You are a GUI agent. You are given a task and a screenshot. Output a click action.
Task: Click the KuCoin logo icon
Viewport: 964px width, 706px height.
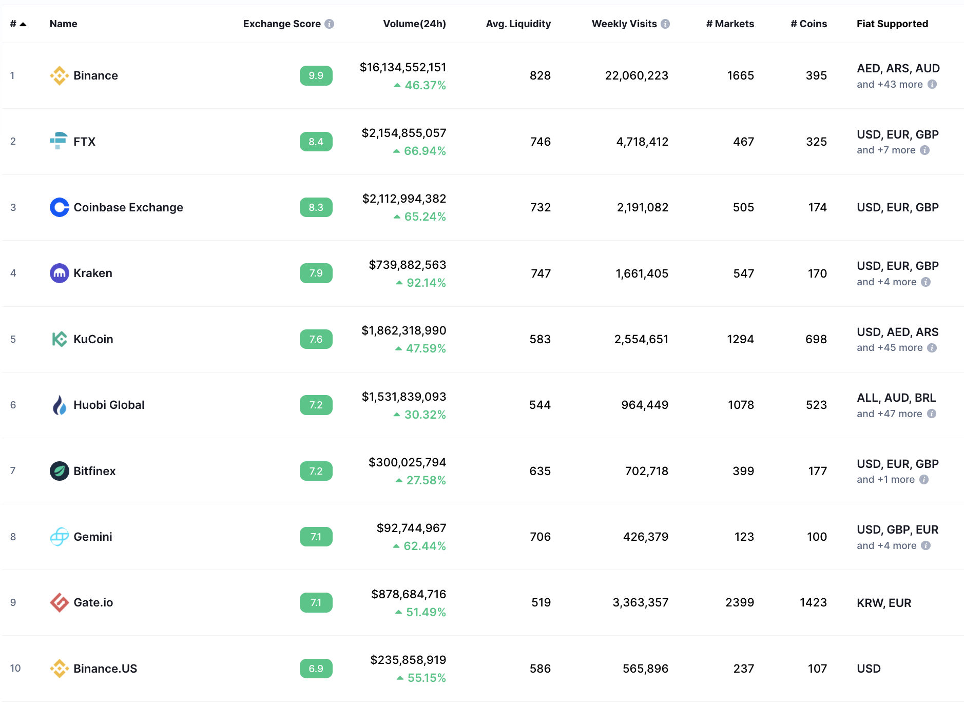tap(60, 339)
